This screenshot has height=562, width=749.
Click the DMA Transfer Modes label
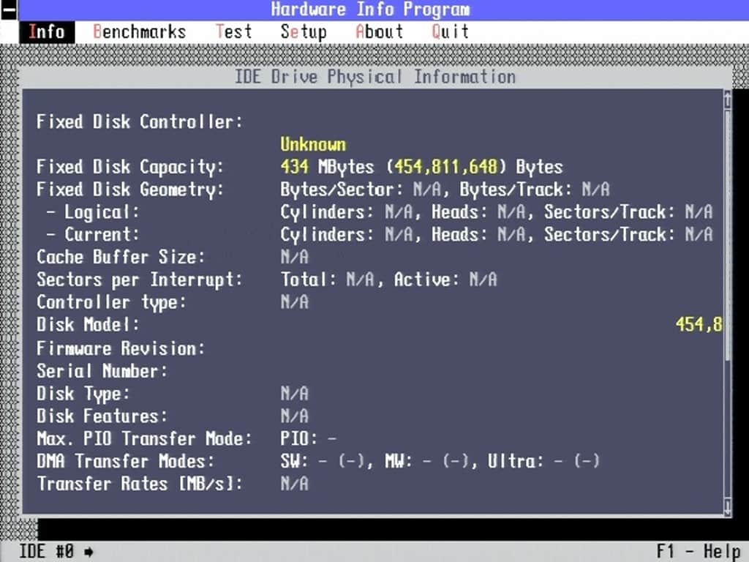126,462
